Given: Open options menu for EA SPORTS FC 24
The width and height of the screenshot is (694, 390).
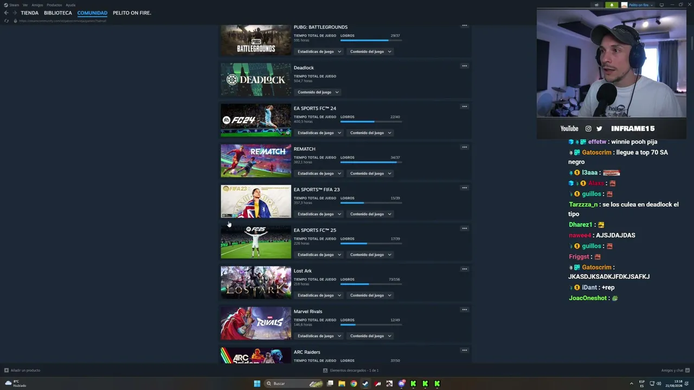Looking at the screenshot, I should click(x=464, y=107).
